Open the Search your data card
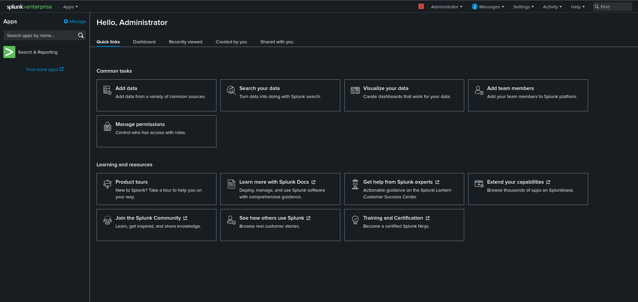 (280, 95)
